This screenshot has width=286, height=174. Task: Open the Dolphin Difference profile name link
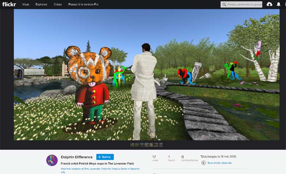coord(77,157)
